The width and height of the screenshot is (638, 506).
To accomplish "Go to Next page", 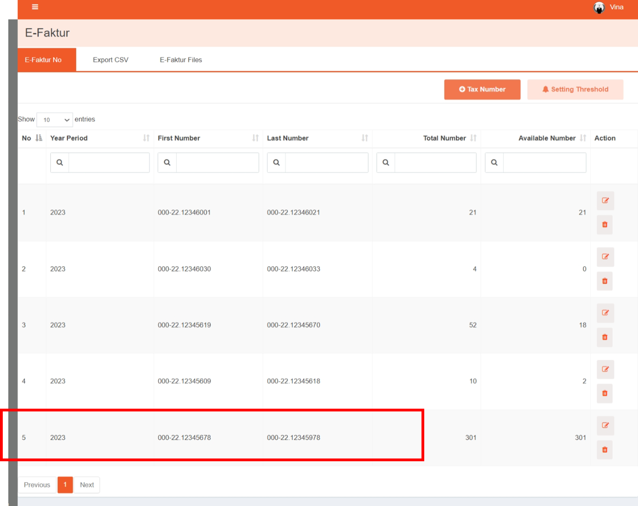I will 87,485.
